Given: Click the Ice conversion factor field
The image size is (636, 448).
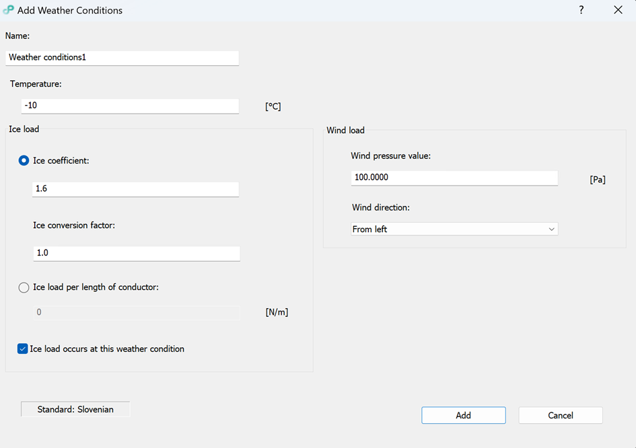Looking at the screenshot, I should 136,254.
